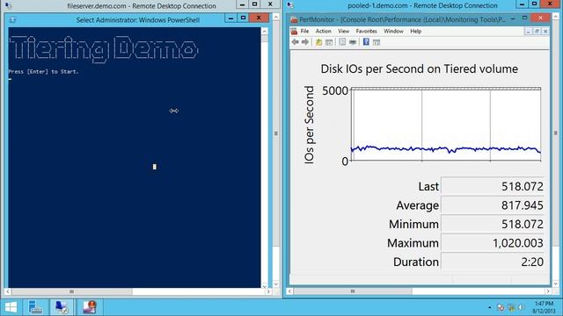
Task: Go forward with the PerfMonitor Forward arrow
Action: pyautogui.click(x=305, y=42)
